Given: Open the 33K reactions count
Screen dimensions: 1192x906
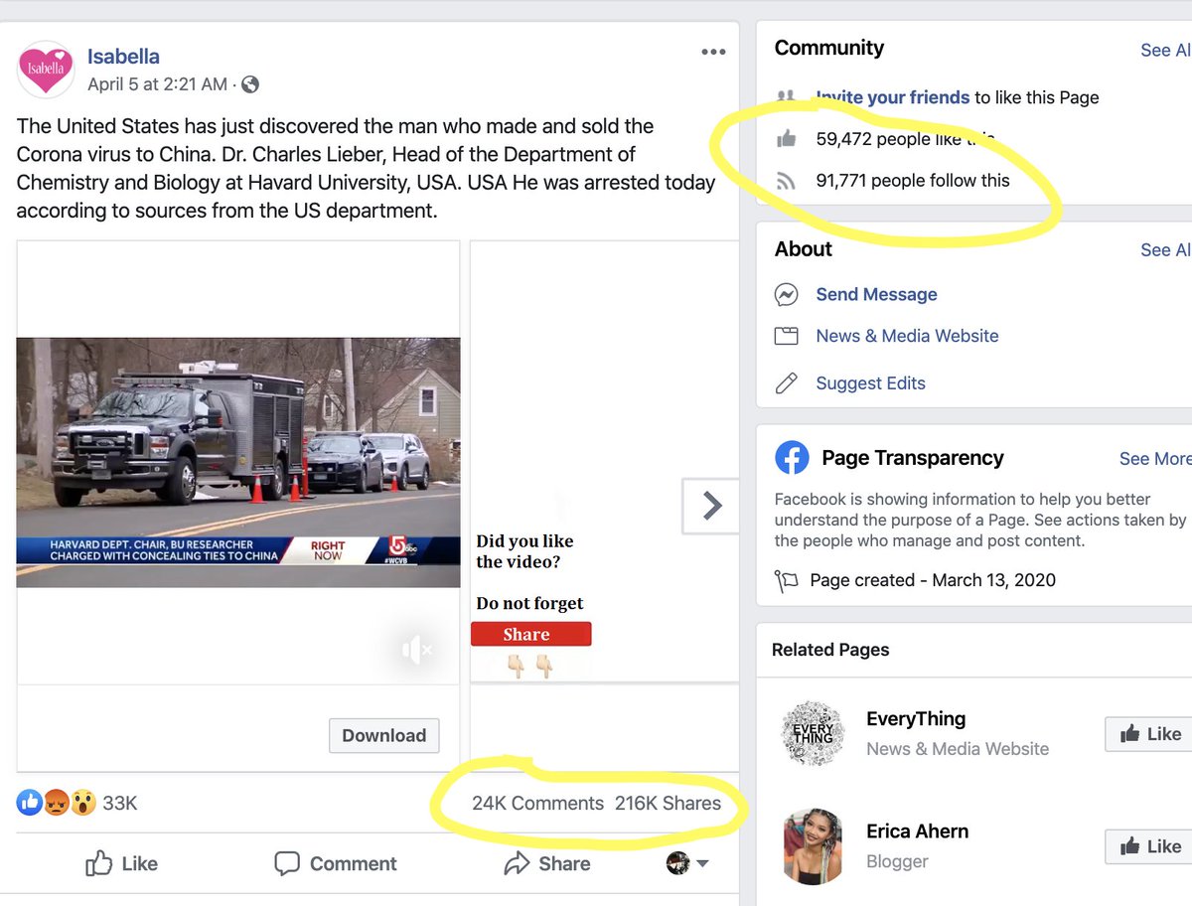Looking at the screenshot, I should click(120, 803).
